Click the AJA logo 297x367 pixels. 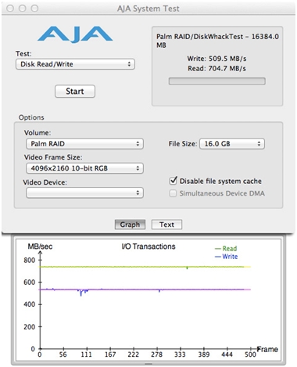pyautogui.click(x=75, y=34)
